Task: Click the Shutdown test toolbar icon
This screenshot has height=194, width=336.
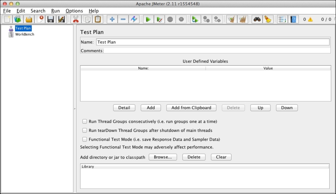Action: coord(181,19)
